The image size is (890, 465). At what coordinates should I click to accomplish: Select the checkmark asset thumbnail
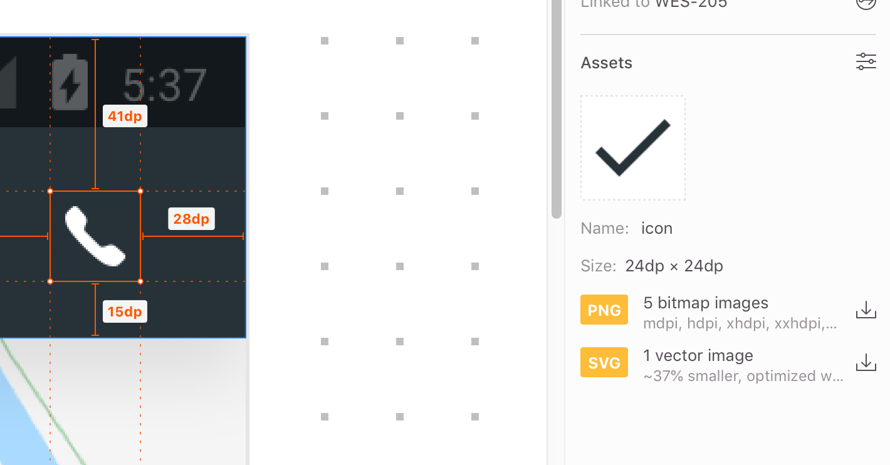click(x=632, y=147)
